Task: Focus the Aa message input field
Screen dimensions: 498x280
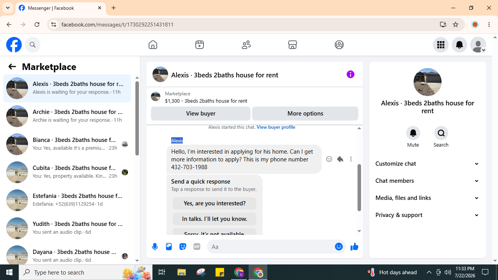Action: tap(271, 247)
